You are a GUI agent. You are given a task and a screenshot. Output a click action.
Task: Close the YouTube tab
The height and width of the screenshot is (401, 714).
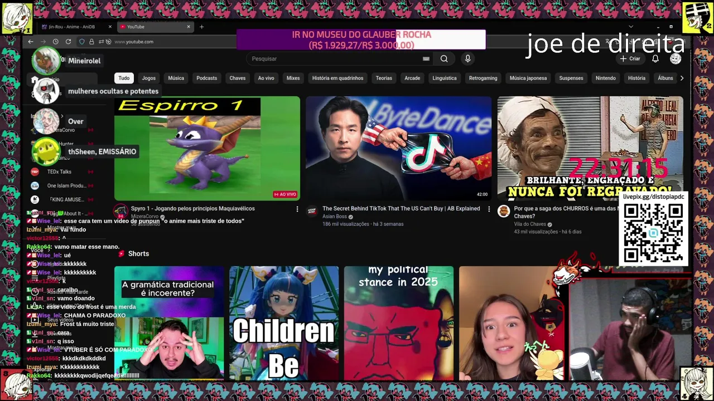(x=189, y=27)
